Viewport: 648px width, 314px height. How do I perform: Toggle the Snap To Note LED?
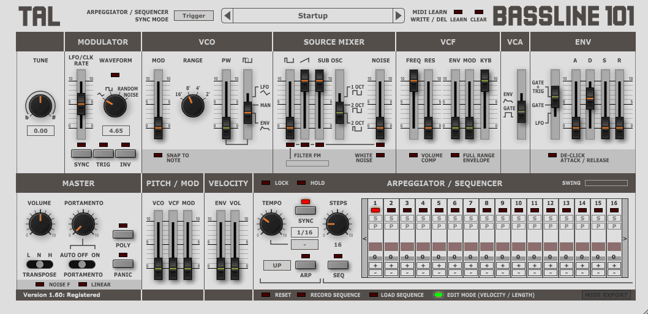point(158,155)
